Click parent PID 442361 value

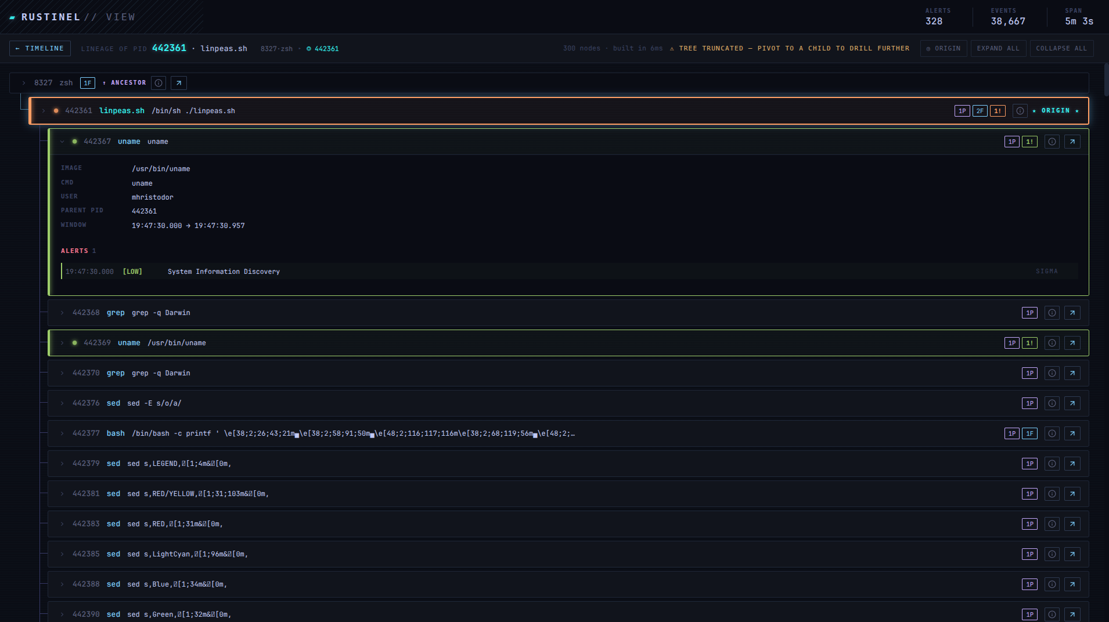point(144,211)
